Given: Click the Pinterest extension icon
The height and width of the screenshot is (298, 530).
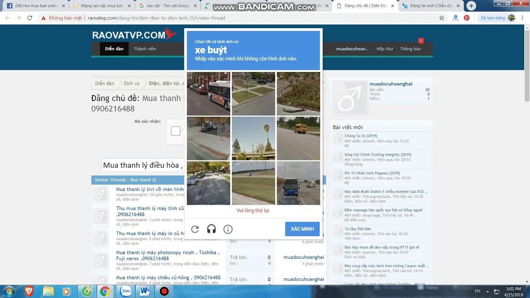Looking at the screenshot, I should (x=467, y=18).
